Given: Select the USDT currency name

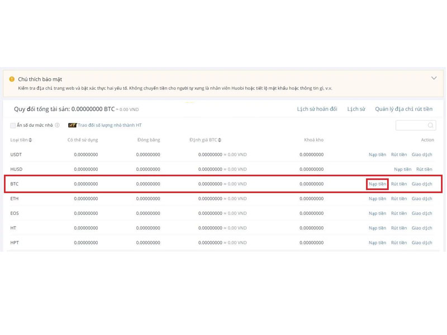Looking at the screenshot, I should [x=16, y=155].
